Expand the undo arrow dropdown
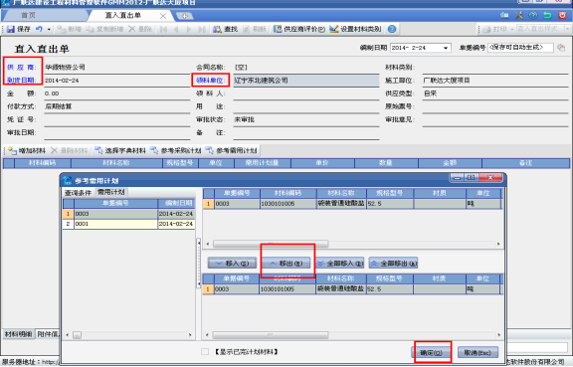The image size is (573, 367). click(49, 29)
